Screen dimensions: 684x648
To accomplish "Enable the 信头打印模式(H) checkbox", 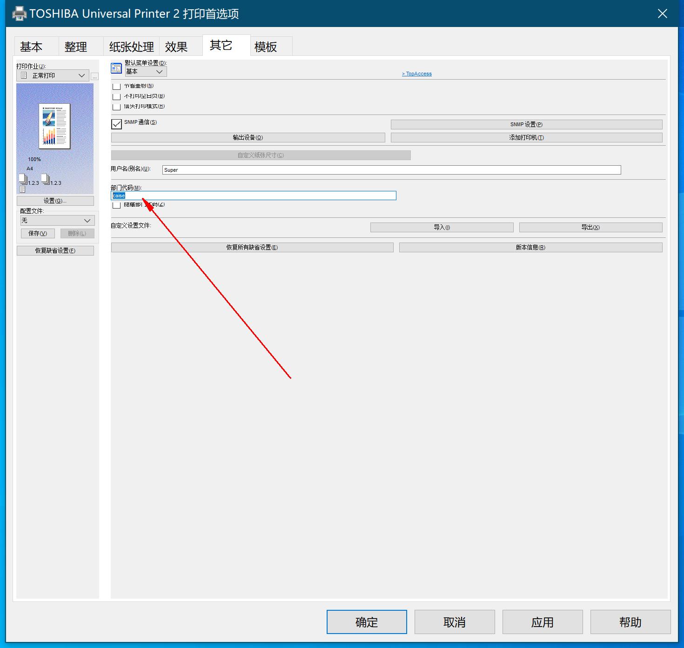I will [116, 107].
